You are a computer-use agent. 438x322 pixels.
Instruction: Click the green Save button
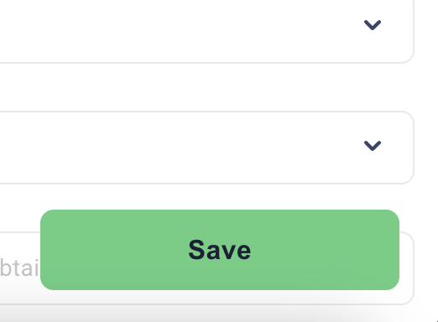220,250
